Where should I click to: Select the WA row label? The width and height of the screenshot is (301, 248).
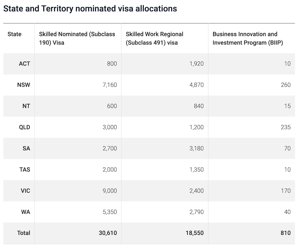pos(26,212)
